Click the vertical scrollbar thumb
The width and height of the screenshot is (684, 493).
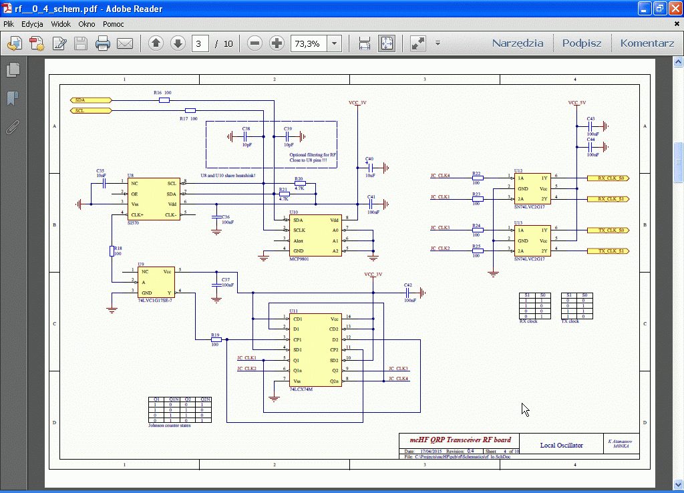678,161
